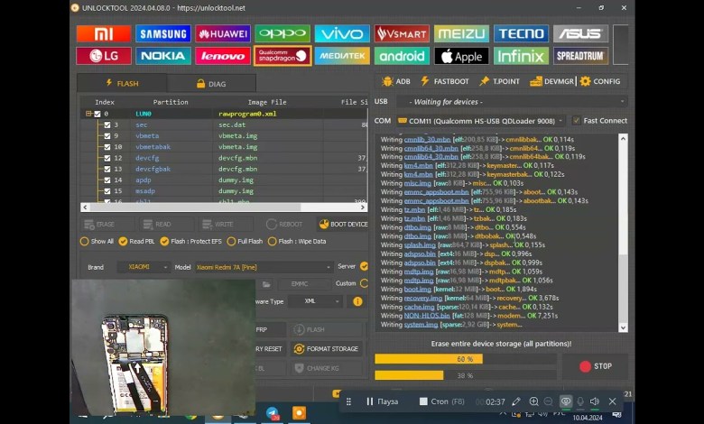Open the Nokia brand tile
The width and height of the screenshot is (704, 424).
pos(163,56)
